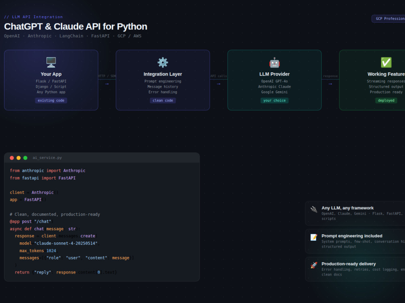
Task: Click the arrow under the response label
Action: tap(330, 84)
